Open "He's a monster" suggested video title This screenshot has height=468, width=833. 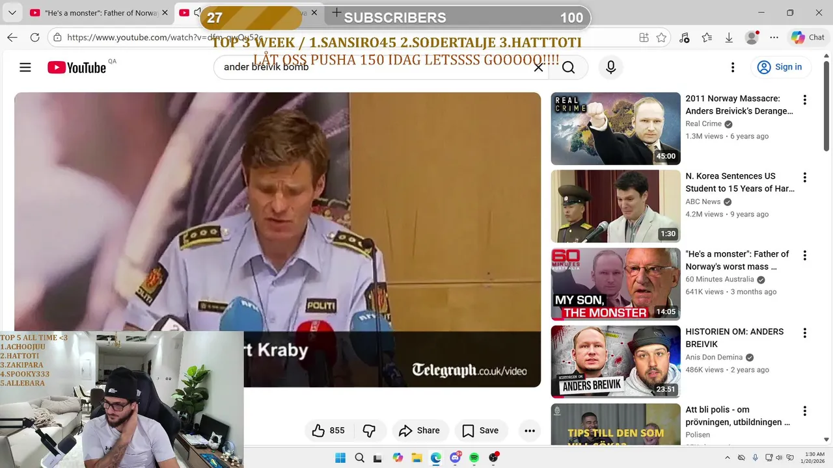[x=737, y=260]
